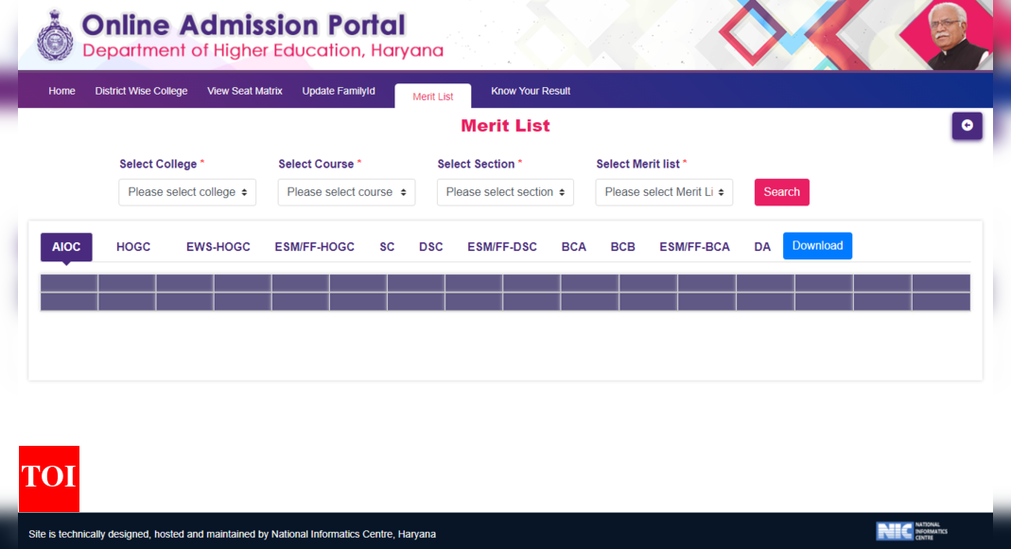Expand the Select Course dropdown

346,192
